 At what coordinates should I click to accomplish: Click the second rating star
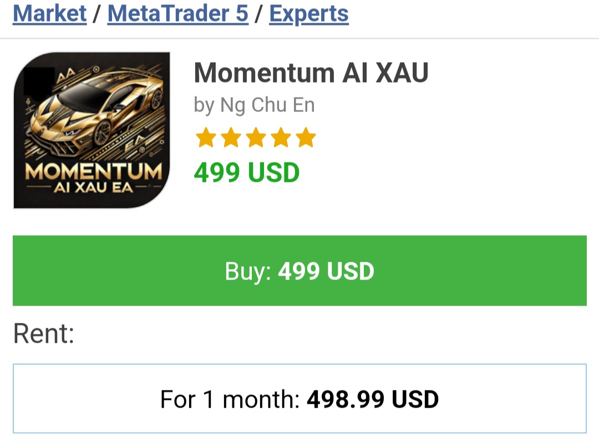[231, 138]
